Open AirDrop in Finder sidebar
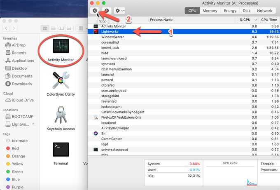This screenshot has height=190, width=280. (19, 46)
